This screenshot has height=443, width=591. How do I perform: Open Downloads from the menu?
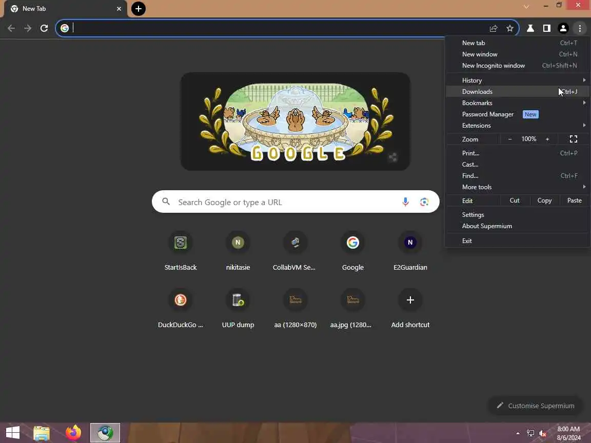(517, 92)
